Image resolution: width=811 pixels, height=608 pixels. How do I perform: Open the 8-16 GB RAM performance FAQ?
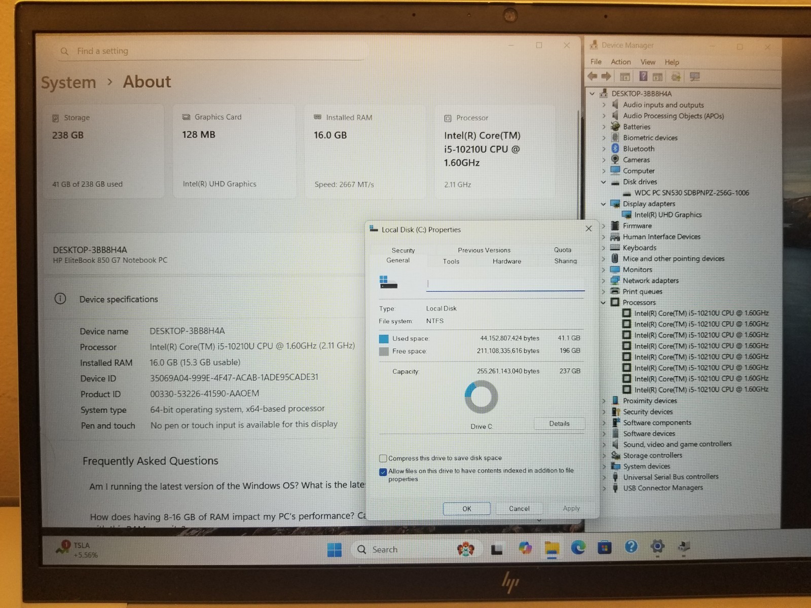pos(228,516)
